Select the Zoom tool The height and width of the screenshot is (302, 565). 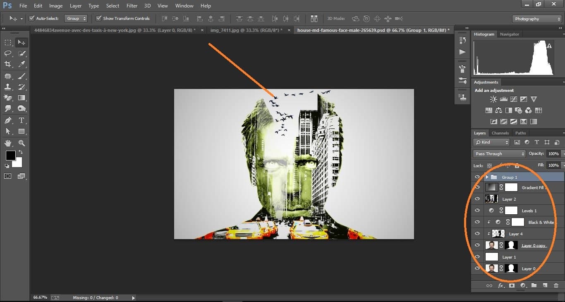[22, 142]
